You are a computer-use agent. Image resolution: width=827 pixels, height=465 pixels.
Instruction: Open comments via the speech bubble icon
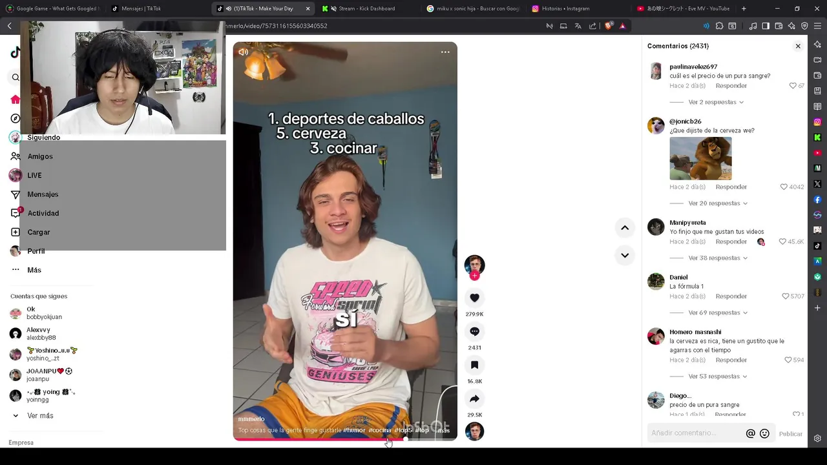click(474, 331)
